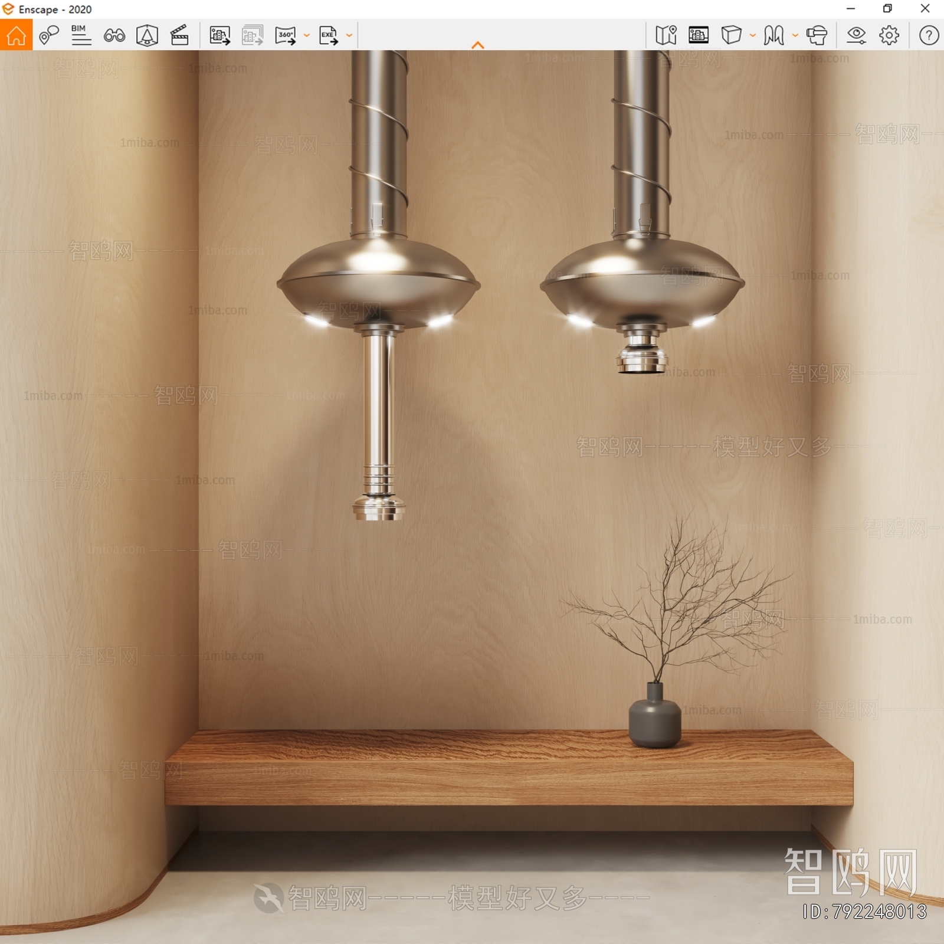Viewport: 944px width, 944px height.
Task: Open the Visual Settings eye icon
Action: 856,35
